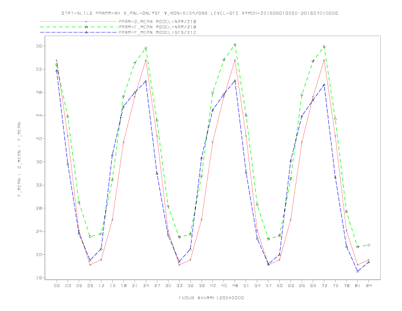Click the x-axis forecast hour label 33
The image size is (402, 311).
[179, 286]
